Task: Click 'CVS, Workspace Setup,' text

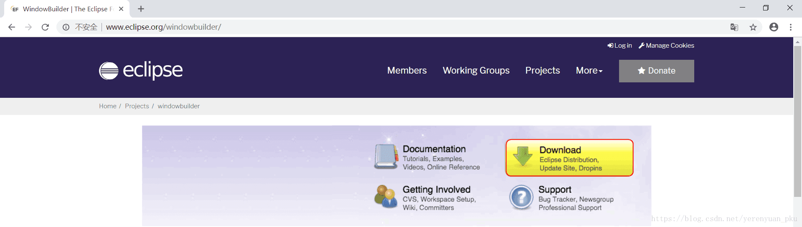Action: pos(439,199)
